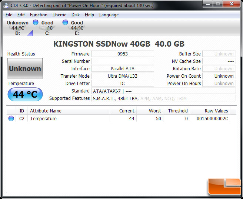Sort by Attribute Name column header
This screenshot has width=243, height=199.
(x=69, y=111)
